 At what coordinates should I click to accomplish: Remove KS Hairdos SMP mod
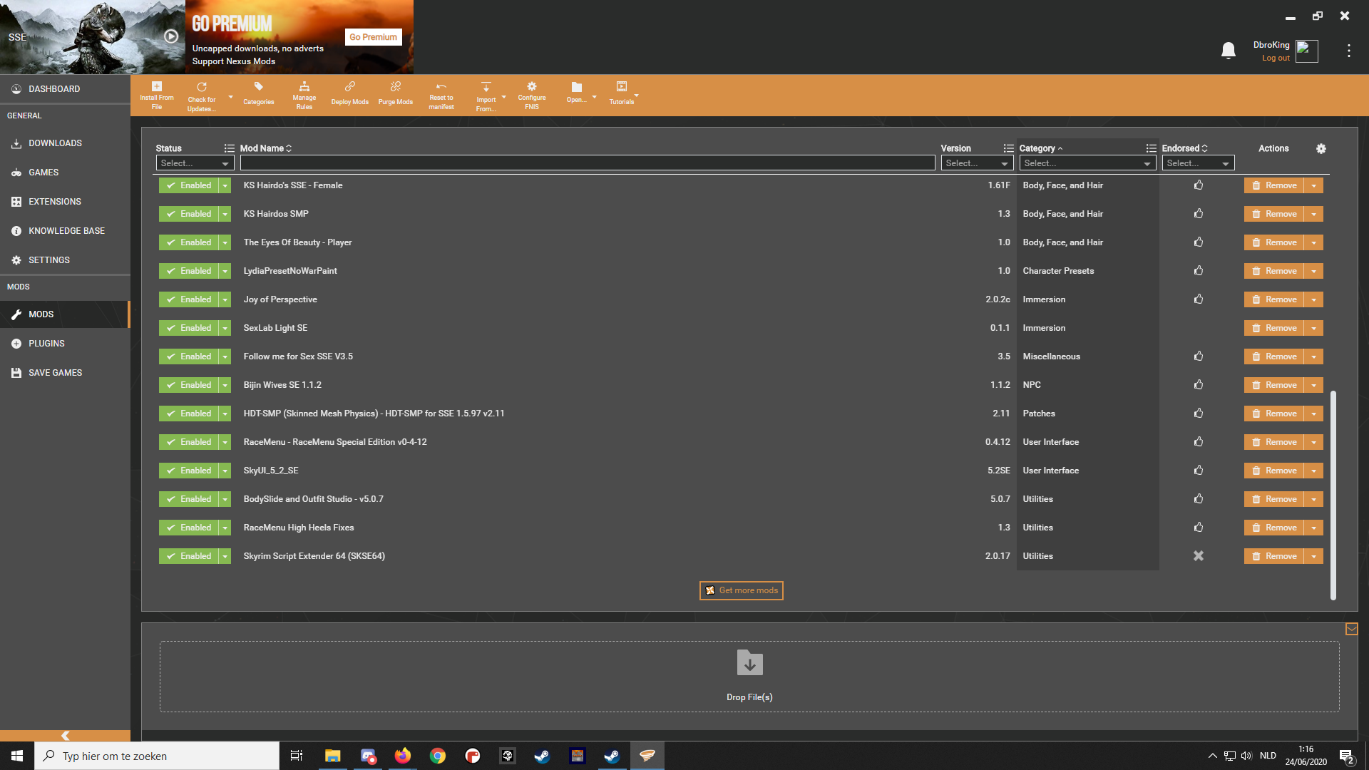(1274, 214)
